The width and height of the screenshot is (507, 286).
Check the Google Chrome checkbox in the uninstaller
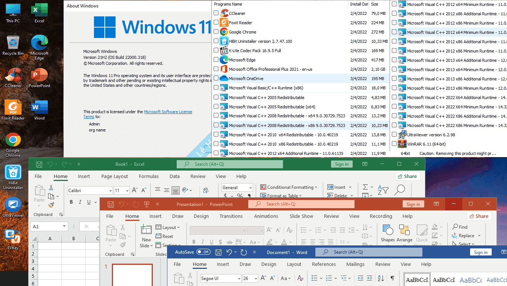tap(216, 32)
